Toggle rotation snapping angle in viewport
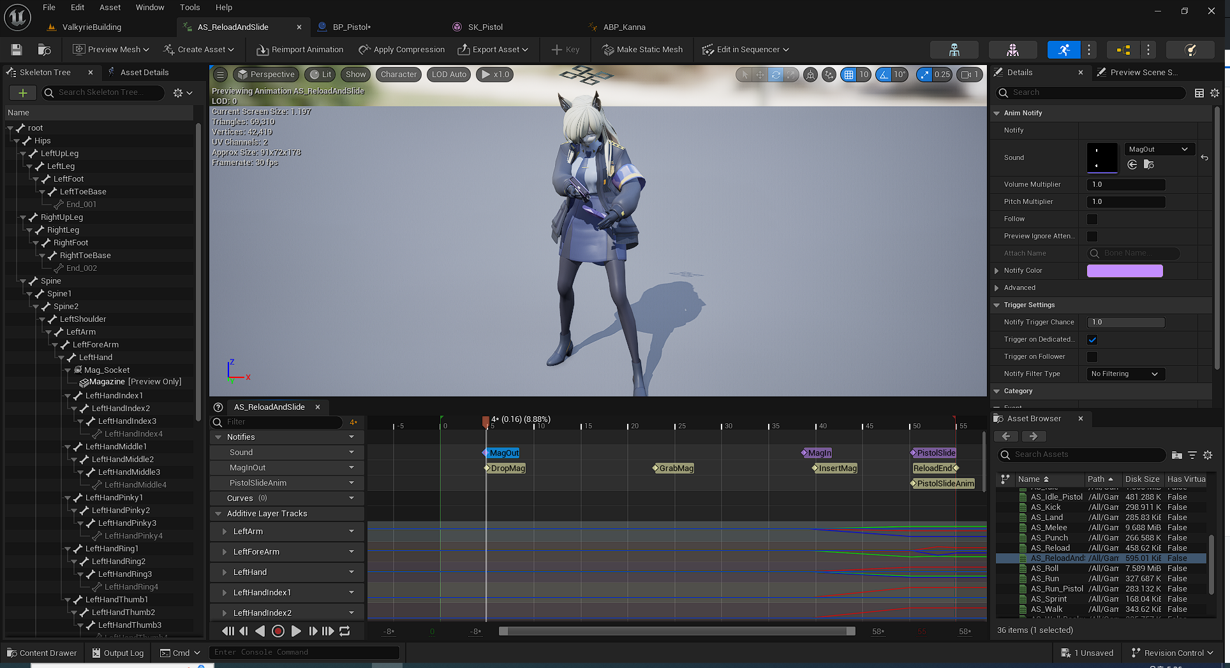The image size is (1230, 668). [884, 75]
